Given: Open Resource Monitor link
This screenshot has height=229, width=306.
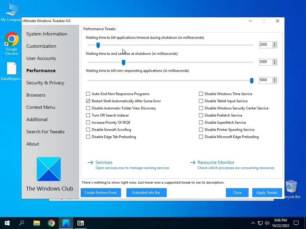Looking at the screenshot, I should [216, 163].
